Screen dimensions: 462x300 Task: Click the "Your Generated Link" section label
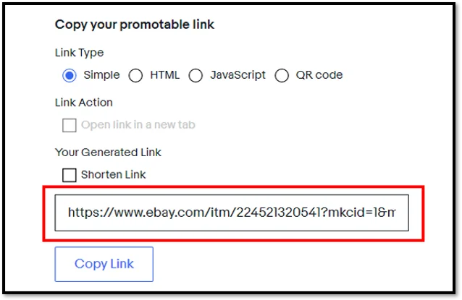[x=108, y=153]
